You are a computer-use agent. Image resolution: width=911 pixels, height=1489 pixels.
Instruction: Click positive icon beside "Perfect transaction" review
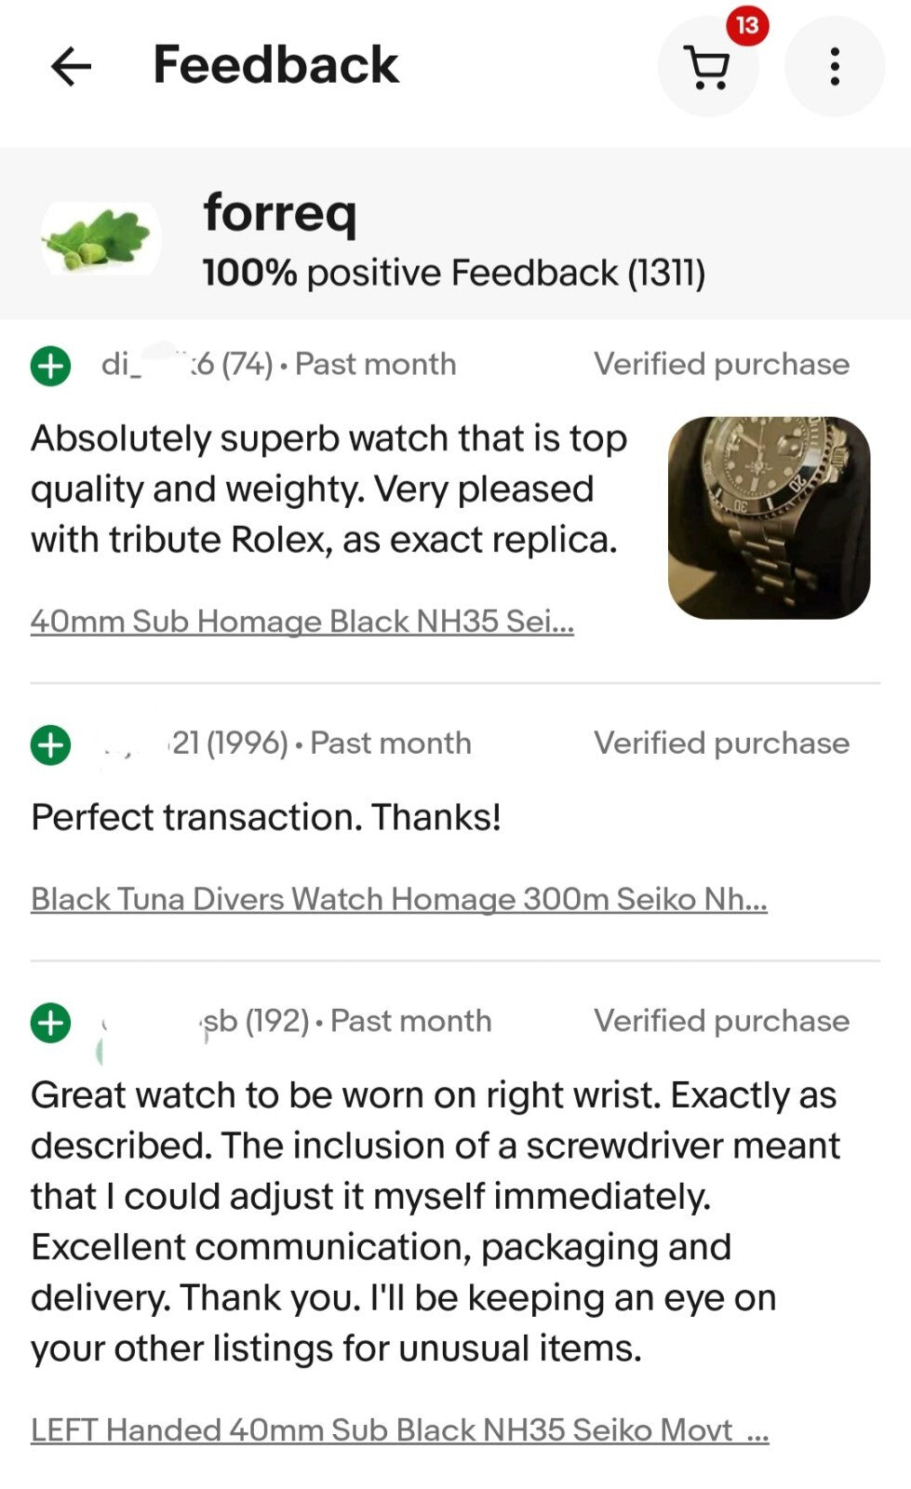click(x=51, y=744)
